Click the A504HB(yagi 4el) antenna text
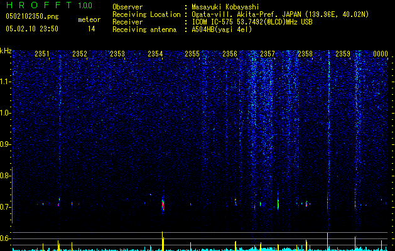 [222, 29]
